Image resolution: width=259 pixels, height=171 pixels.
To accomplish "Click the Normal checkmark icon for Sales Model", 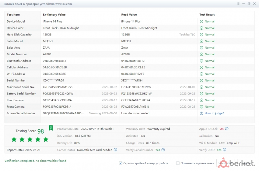I will [201, 41].
